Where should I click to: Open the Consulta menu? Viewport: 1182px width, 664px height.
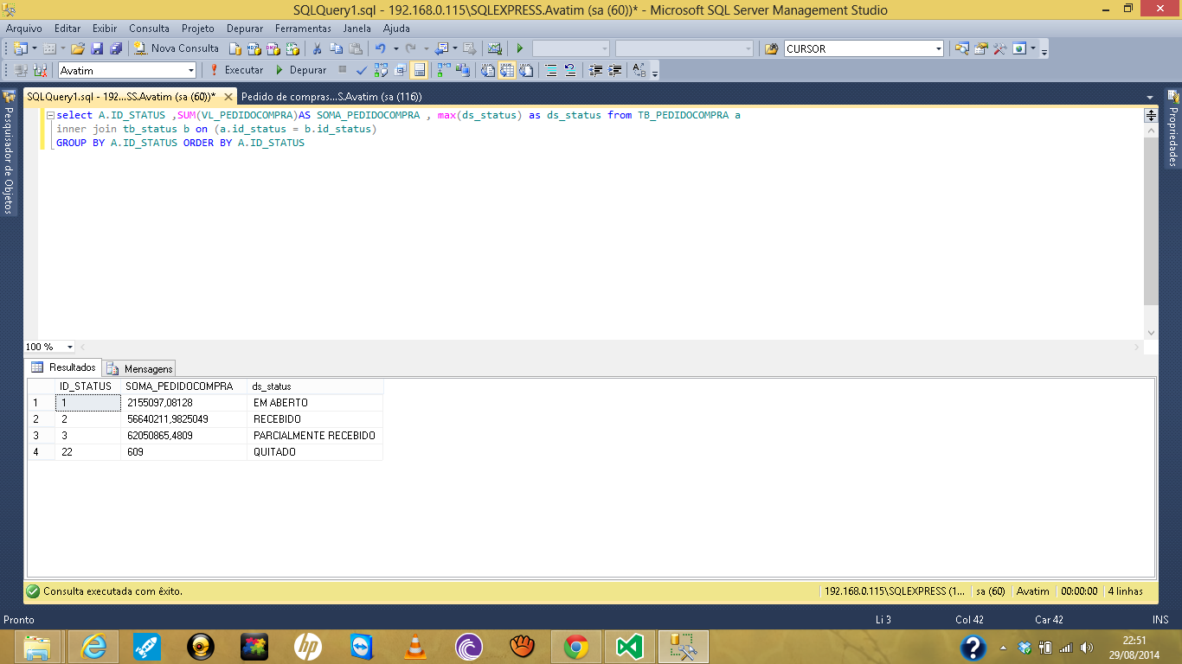(x=149, y=29)
